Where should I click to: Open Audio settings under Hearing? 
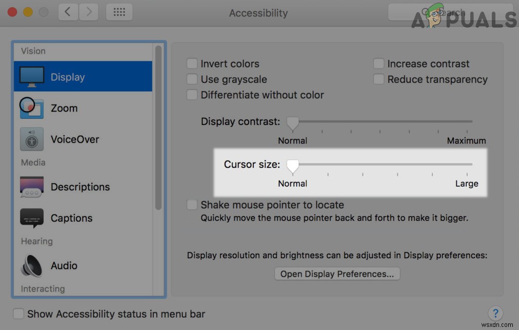pos(64,266)
